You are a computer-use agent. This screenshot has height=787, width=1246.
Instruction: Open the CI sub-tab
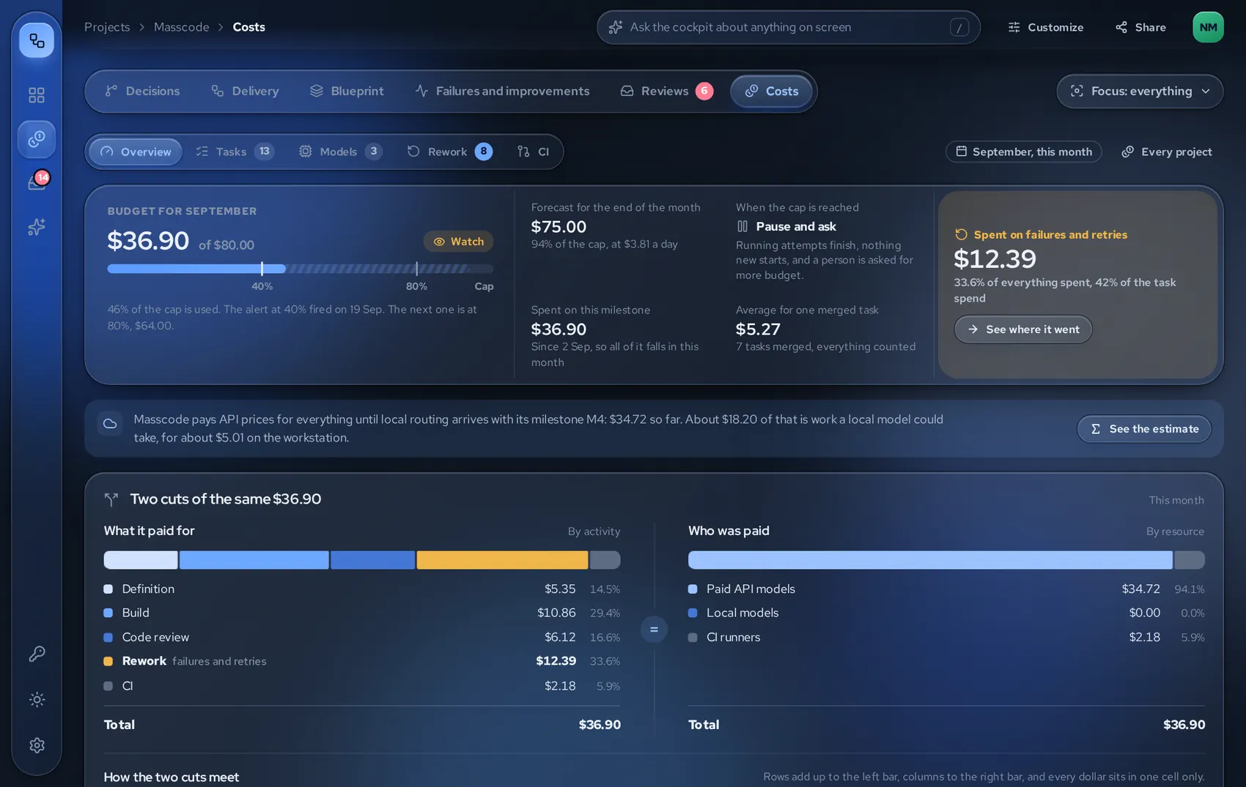click(533, 152)
